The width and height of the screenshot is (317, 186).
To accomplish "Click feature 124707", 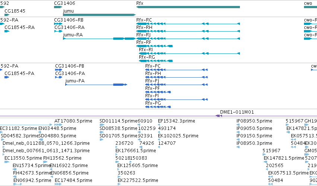I will tap(167, 143).
